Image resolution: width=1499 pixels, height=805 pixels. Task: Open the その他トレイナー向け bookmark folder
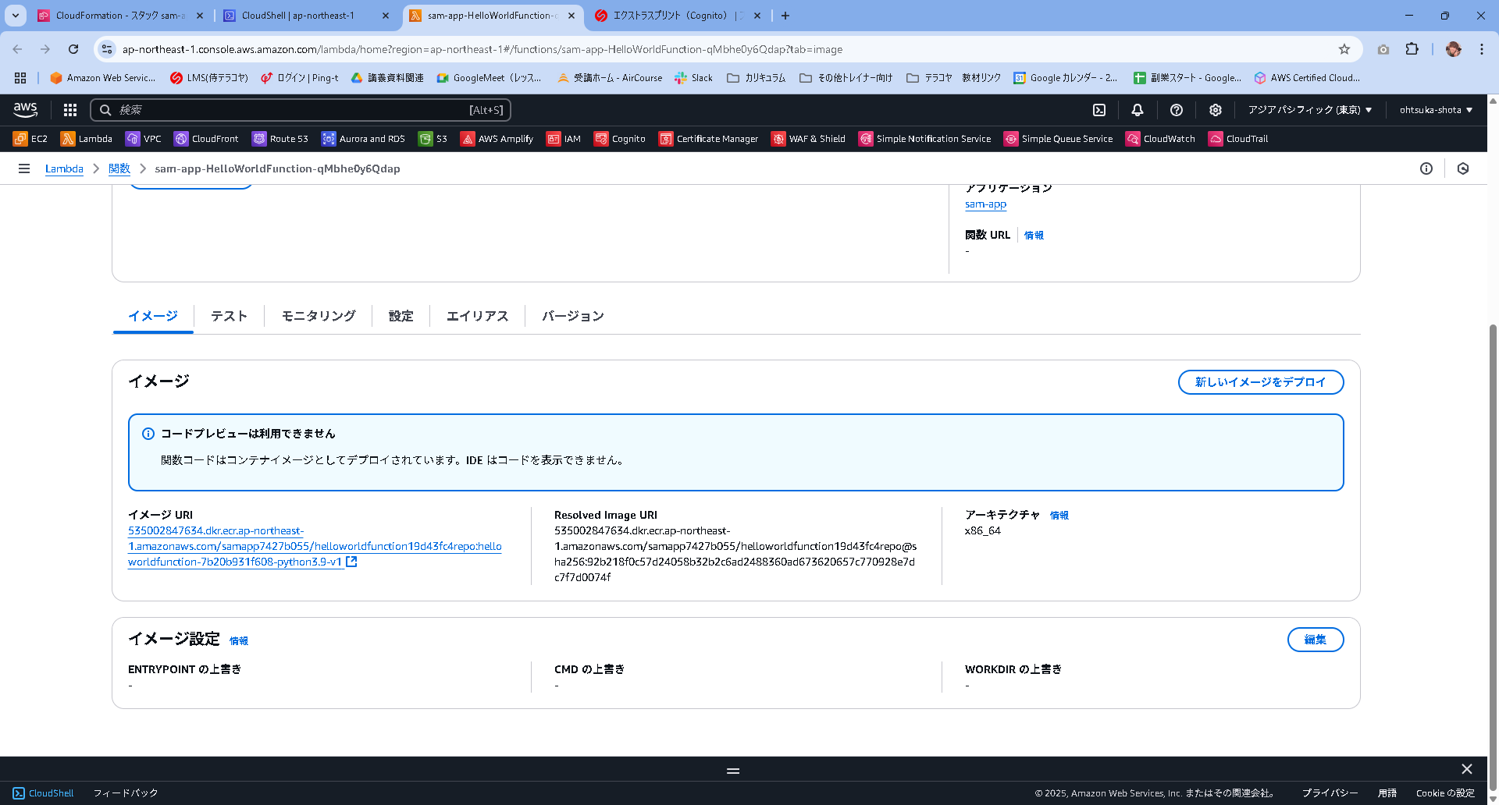846,78
